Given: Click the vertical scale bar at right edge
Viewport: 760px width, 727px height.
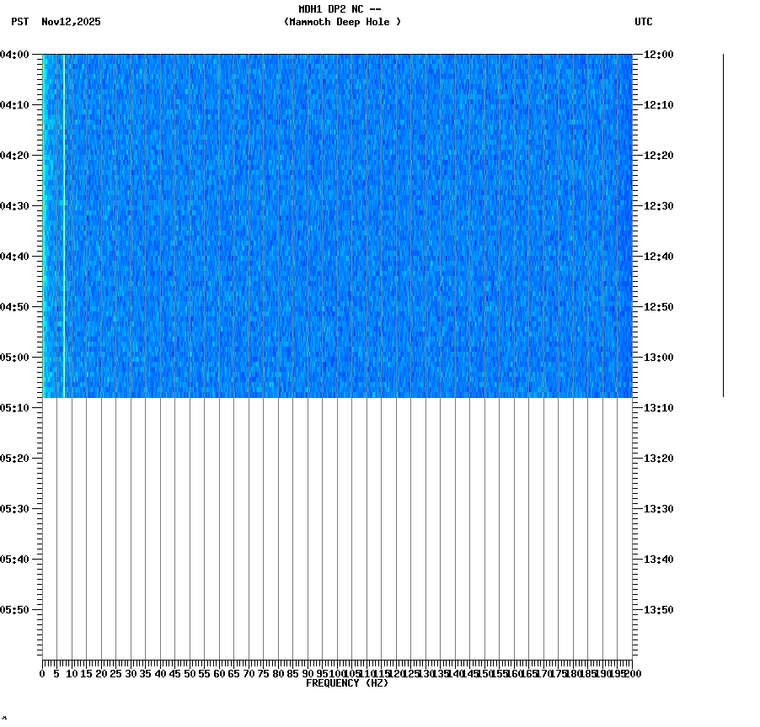Looking at the screenshot, I should [x=723, y=226].
